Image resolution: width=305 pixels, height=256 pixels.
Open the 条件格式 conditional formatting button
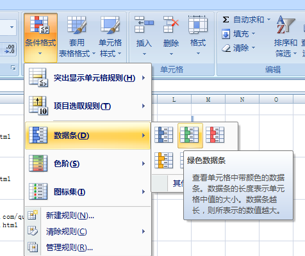(40, 37)
